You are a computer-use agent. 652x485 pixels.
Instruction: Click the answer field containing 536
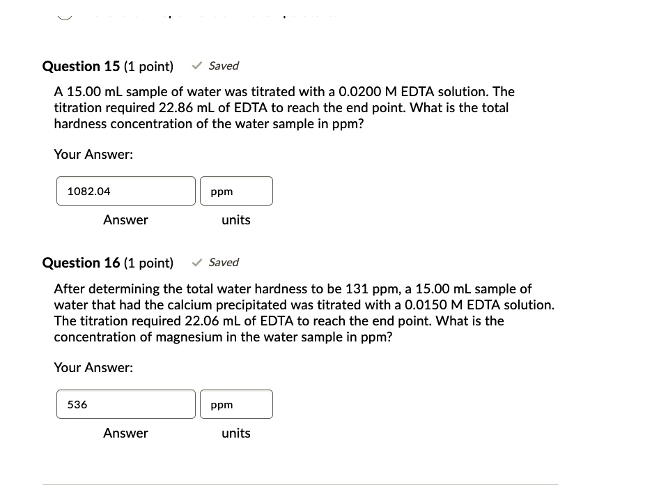pos(125,404)
